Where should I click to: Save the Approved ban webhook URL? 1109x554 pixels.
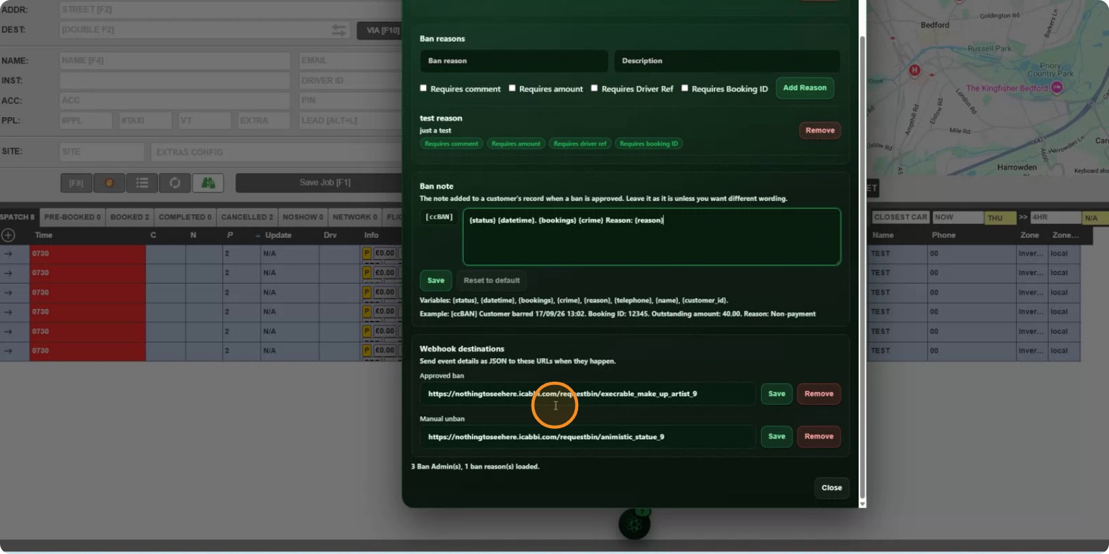(777, 394)
